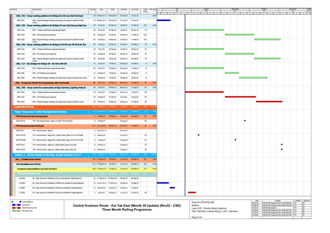The width and height of the screenshot is (330, 233).
Task: Select the October header in the timeline
Action: [264, 9]
